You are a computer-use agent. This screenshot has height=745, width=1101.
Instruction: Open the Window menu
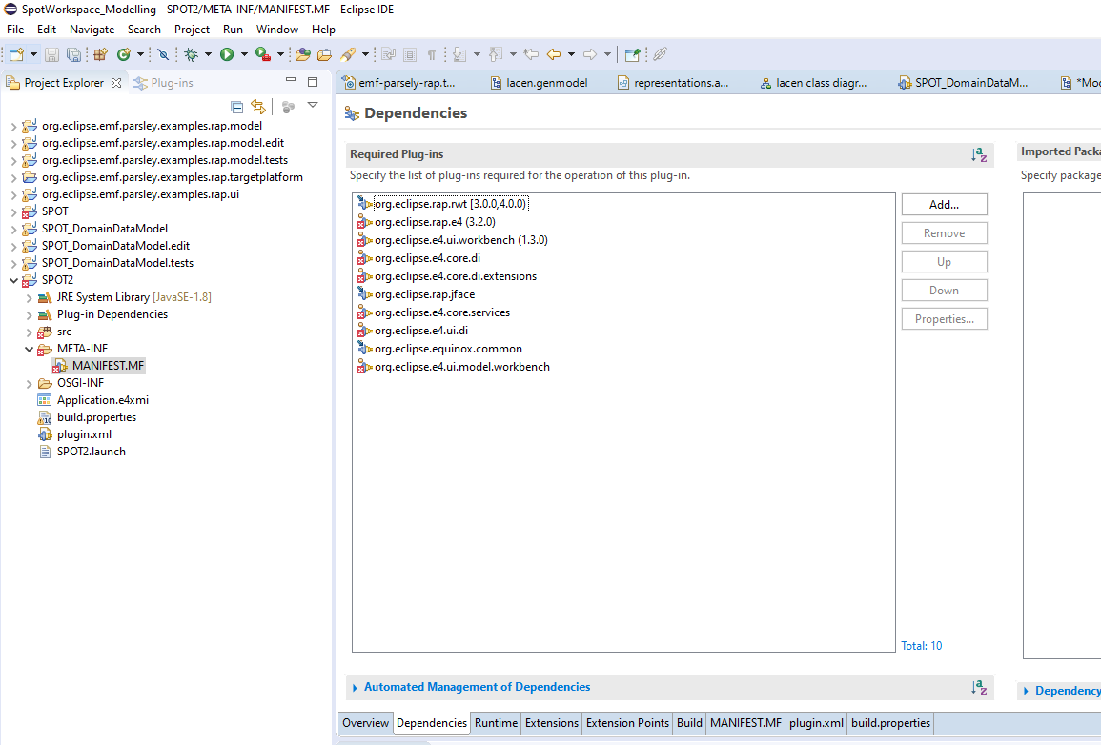(276, 30)
